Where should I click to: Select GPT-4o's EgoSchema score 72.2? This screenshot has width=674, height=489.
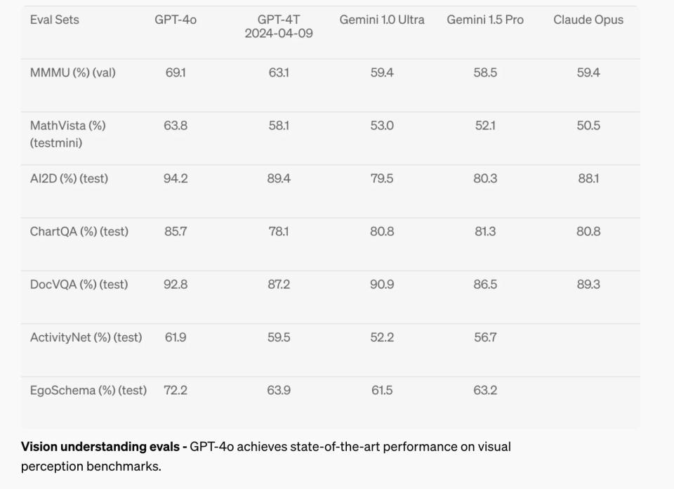point(176,390)
